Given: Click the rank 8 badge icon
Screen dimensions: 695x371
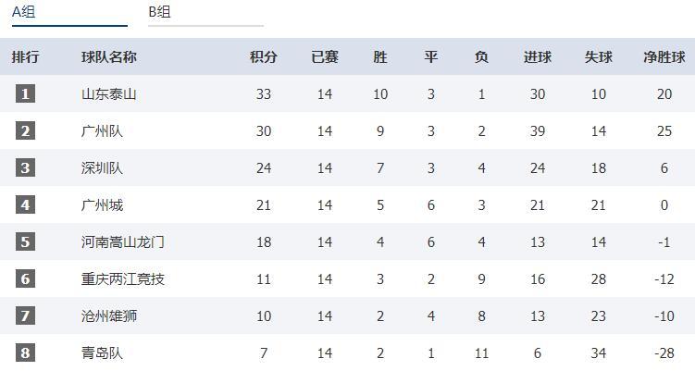Looking at the screenshot, I should (x=25, y=352).
